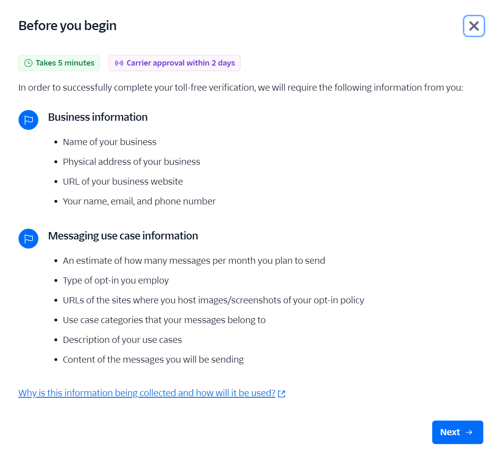The height and width of the screenshot is (462, 500).
Task: Toggle the green time estimate chip
Action: coord(59,63)
